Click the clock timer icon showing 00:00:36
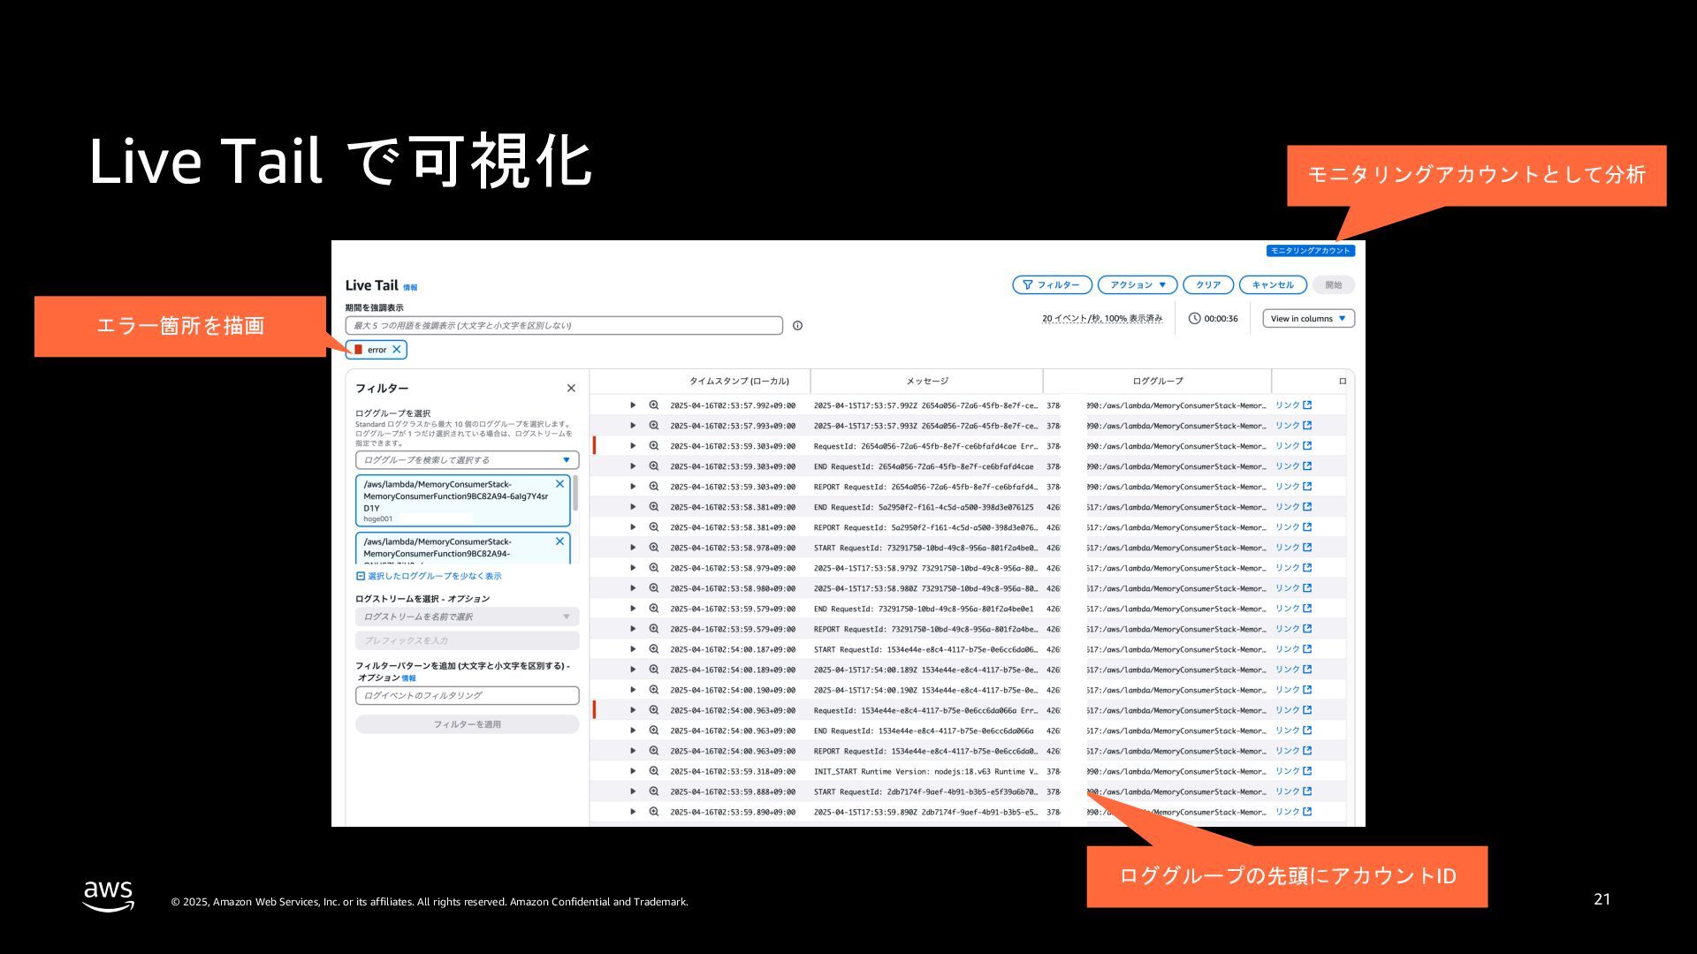Screen dimensions: 1697x954 [1194, 319]
